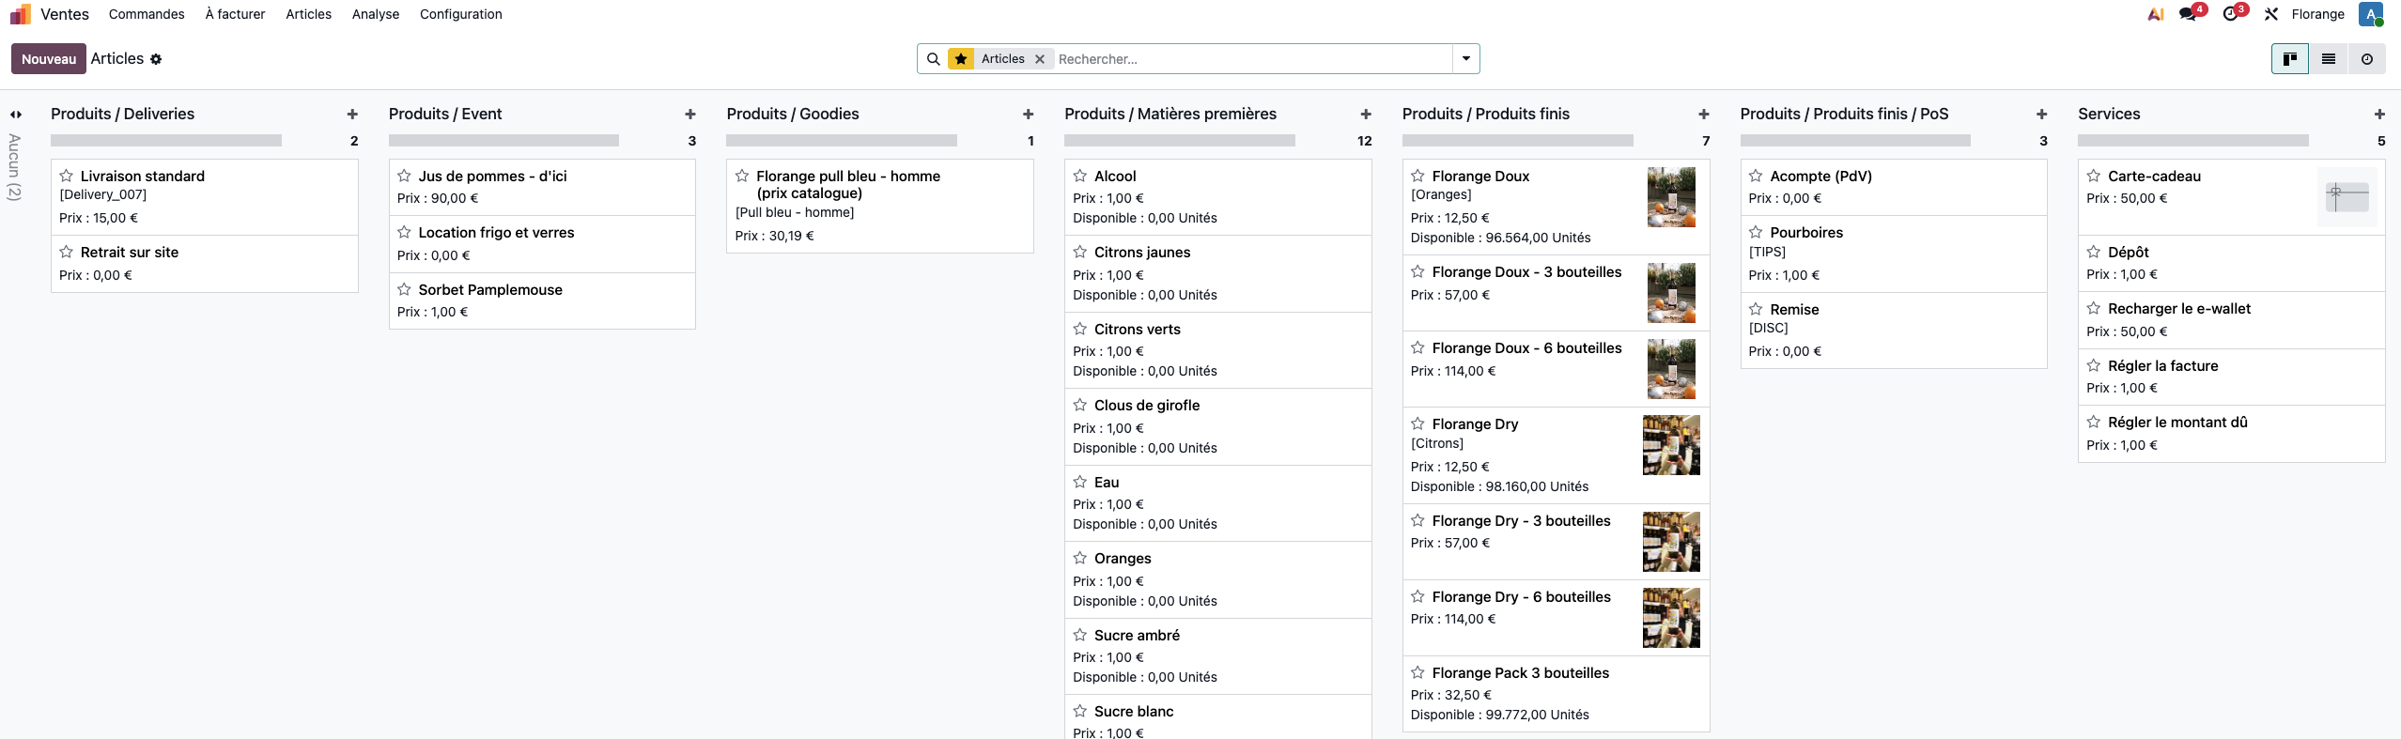Add a card in Produits / Goodies

[1029, 115]
